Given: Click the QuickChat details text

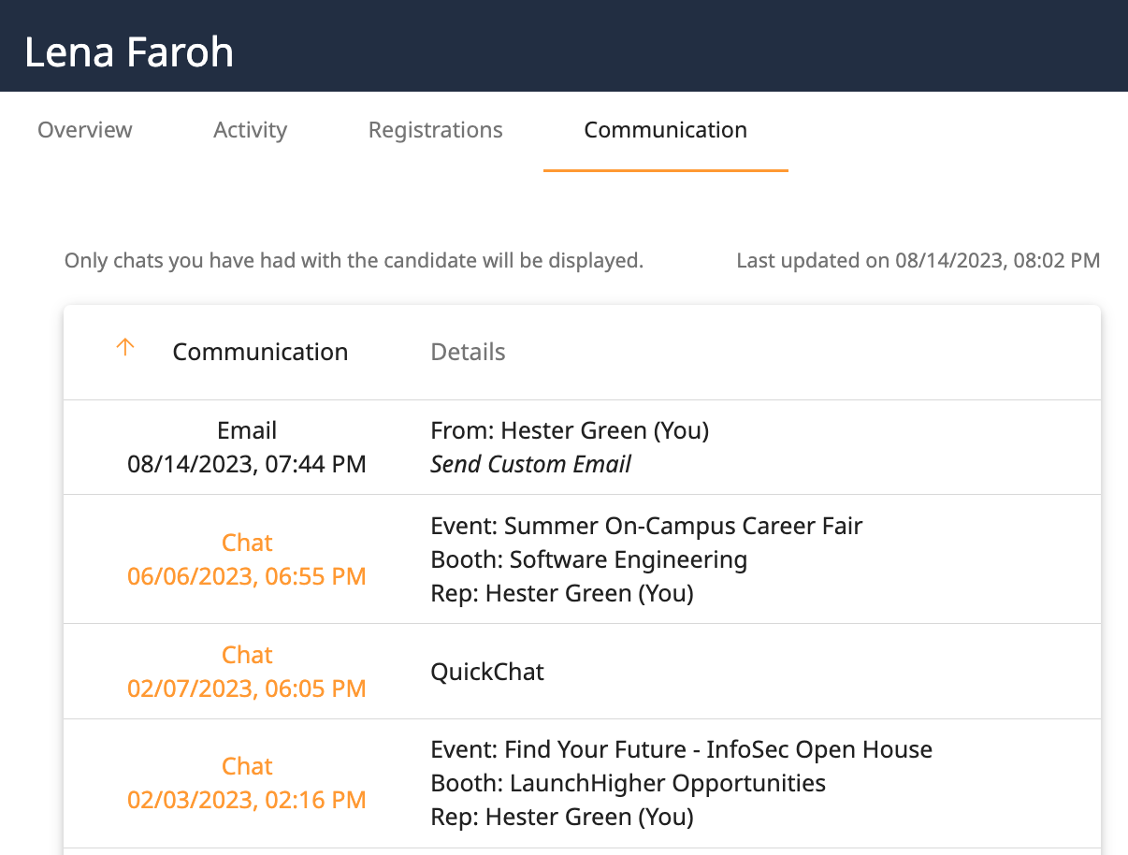Looking at the screenshot, I should coord(487,672).
